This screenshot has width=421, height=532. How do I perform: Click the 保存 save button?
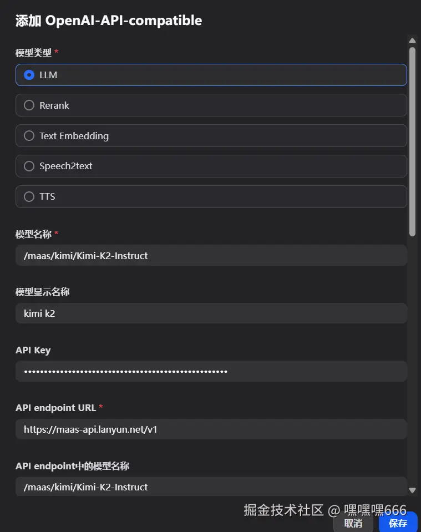tap(398, 523)
